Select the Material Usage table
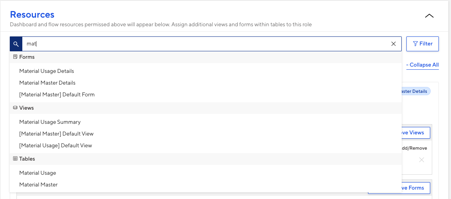This screenshot has height=199, width=451. [x=38, y=173]
